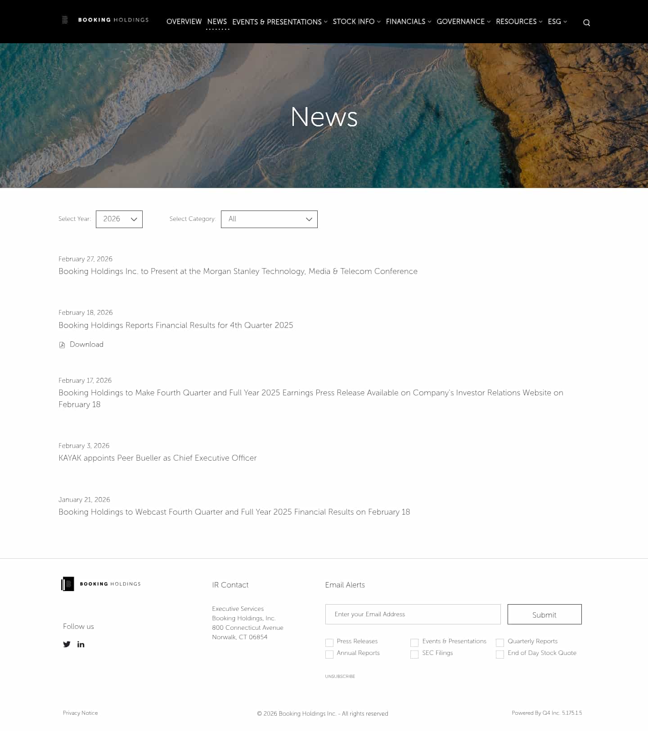Enable the SEC Filings checkbox
The image size is (648, 731).
click(x=414, y=654)
